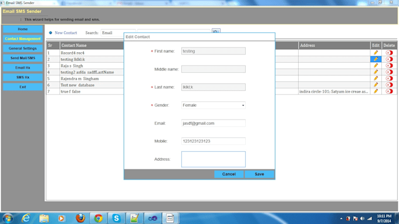Image resolution: width=399 pixels, height=224 pixels.
Task: Go to Home menu
Action: coord(23,29)
